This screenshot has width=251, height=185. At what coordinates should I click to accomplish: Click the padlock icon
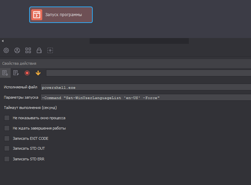point(39,50)
